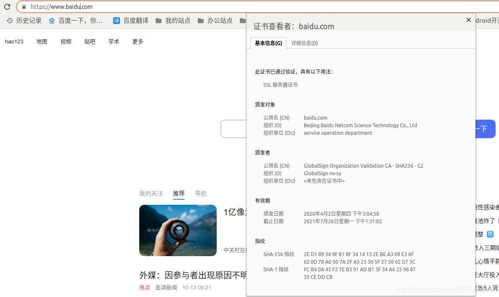Viewport: 499px width, 297px height.
Task: Select the 我的关注 feed tab
Action: (x=151, y=193)
